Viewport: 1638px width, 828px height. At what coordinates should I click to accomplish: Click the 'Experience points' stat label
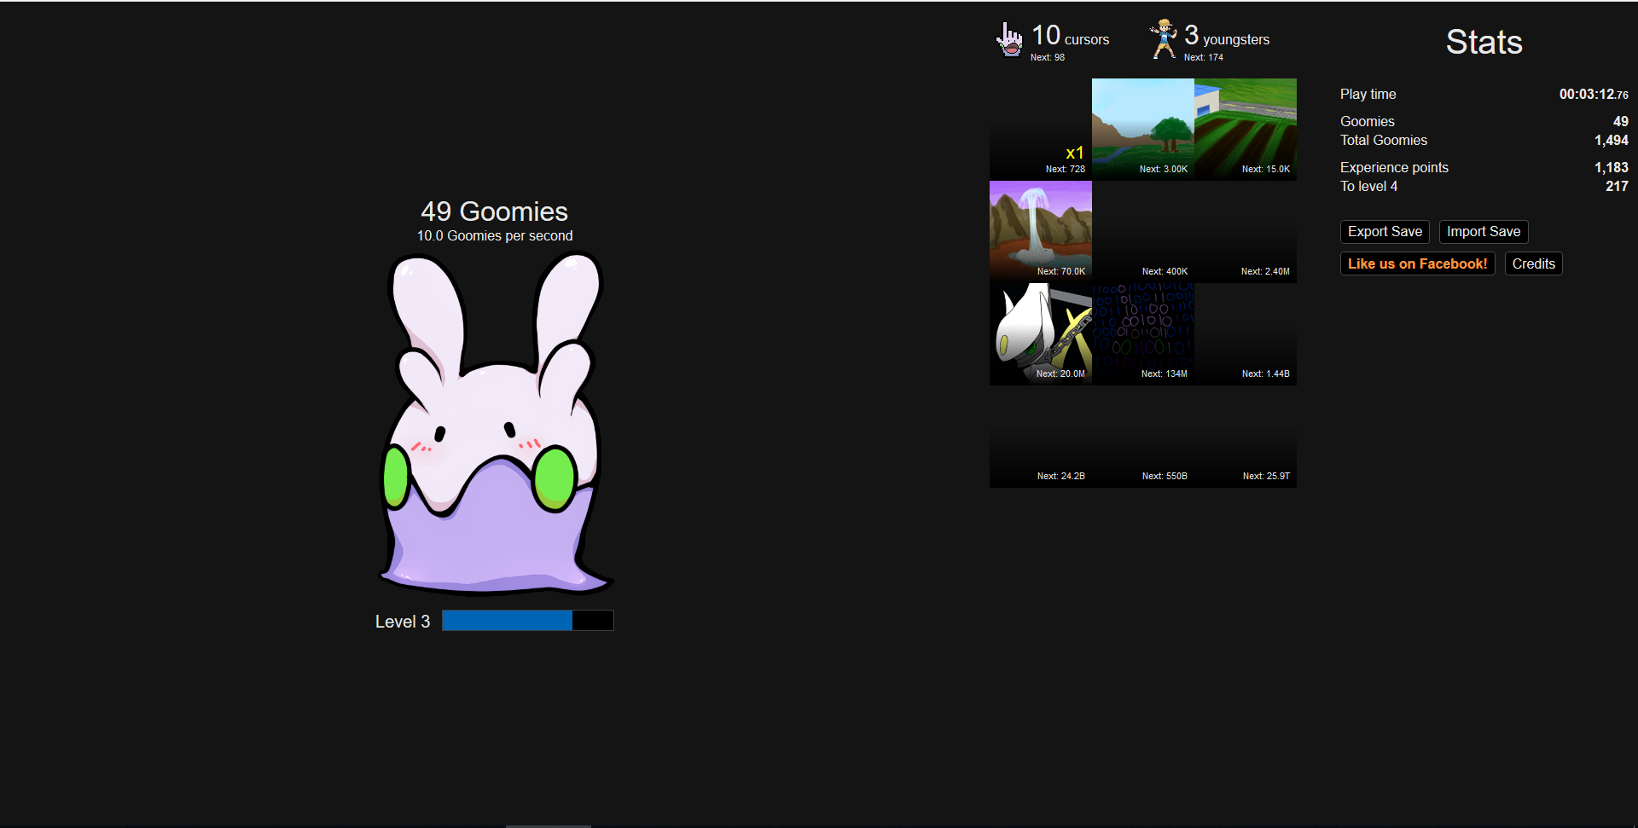click(x=1394, y=168)
